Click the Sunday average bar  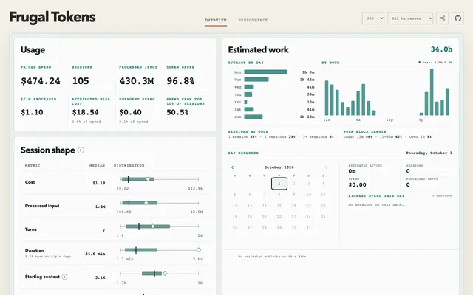coord(253,117)
